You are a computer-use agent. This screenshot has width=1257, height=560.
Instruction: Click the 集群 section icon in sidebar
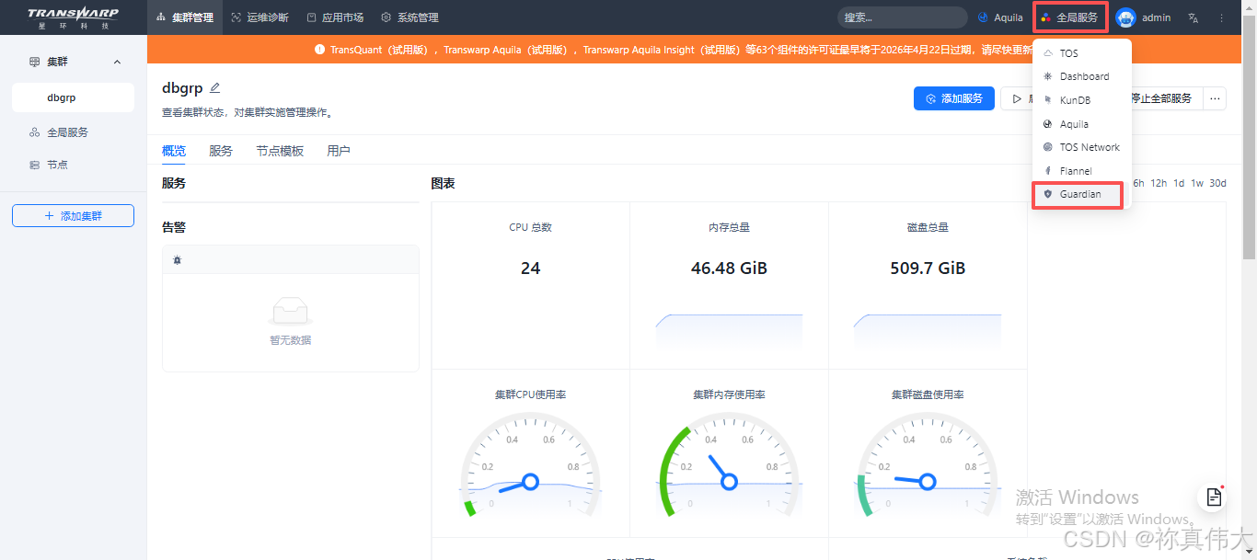click(x=35, y=62)
